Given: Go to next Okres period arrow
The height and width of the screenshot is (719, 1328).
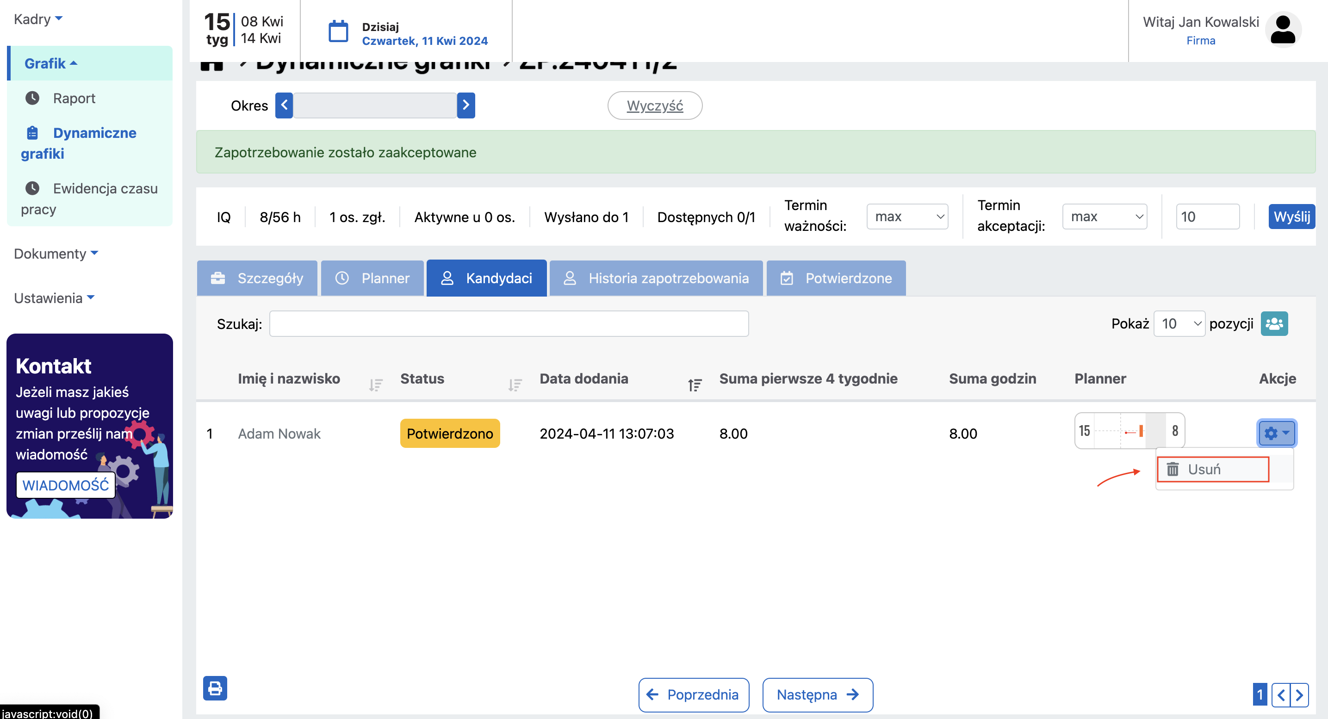Looking at the screenshot, I should 466,105.
